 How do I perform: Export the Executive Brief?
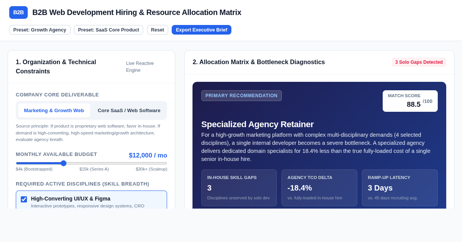(x=201, y=30)
